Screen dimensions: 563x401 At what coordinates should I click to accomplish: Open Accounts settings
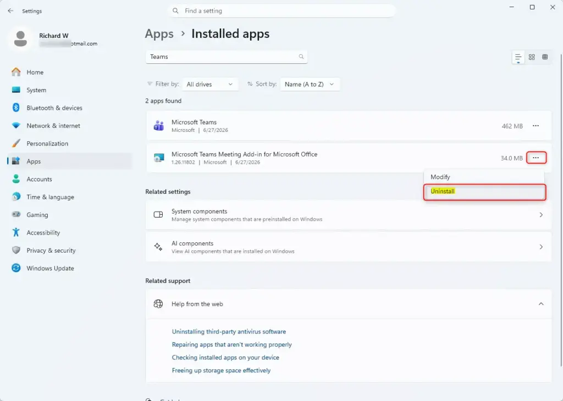click(x=70, y=179)
